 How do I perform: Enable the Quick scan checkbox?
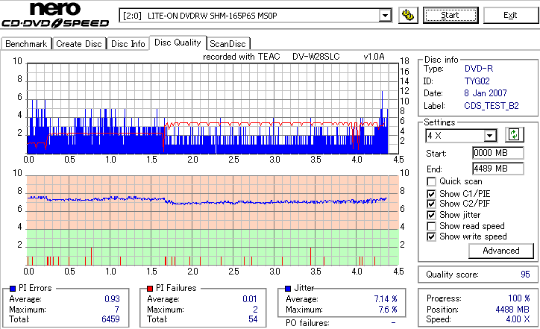click(x=431, y=181)
